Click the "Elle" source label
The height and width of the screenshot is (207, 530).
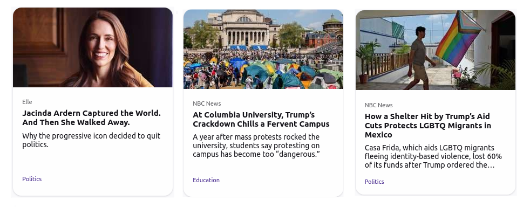click(27, 102)
